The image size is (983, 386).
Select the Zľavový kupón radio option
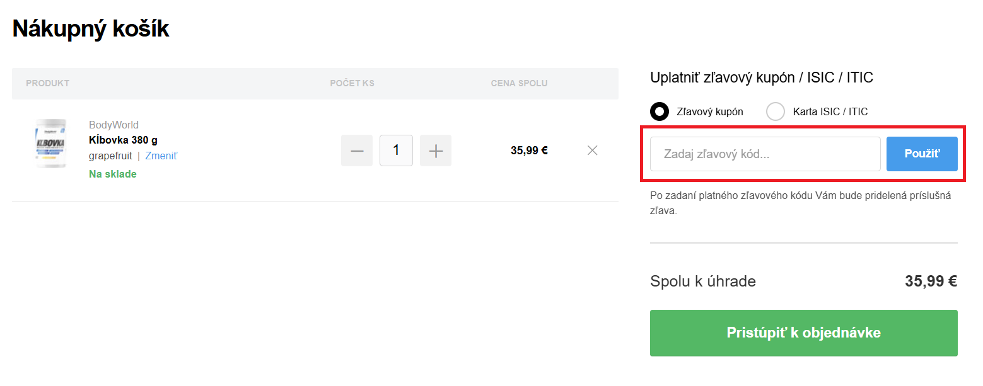(x=660, y=111)
